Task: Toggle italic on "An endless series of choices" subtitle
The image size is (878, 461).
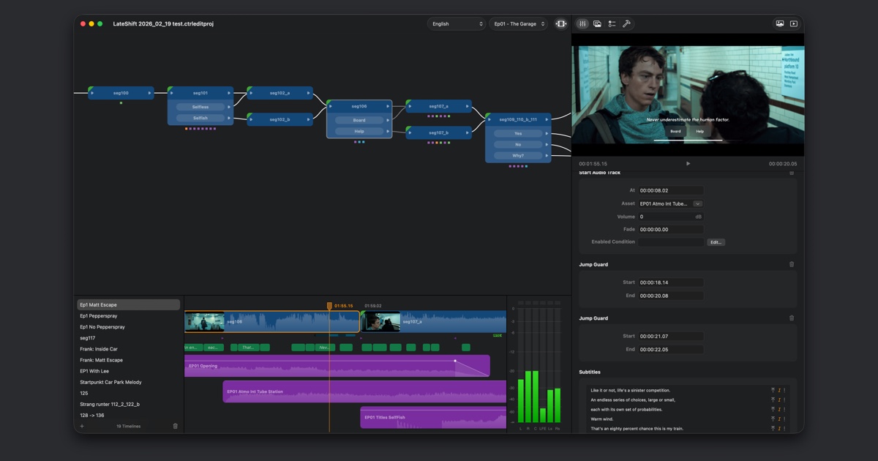Action: (779, 400)
